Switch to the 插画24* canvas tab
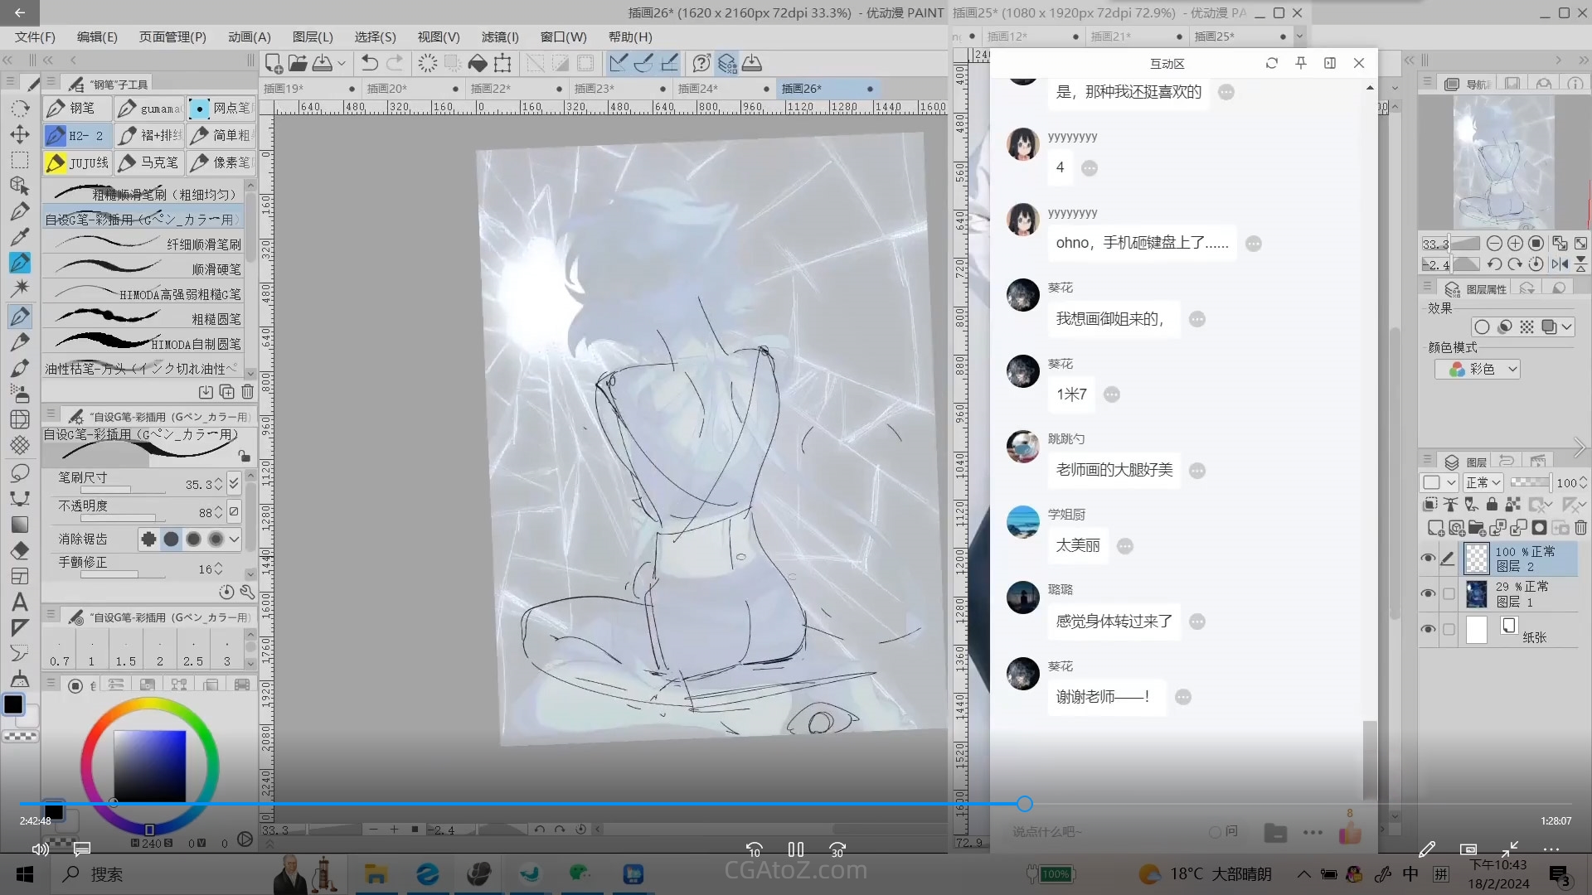 coord(697,89)
